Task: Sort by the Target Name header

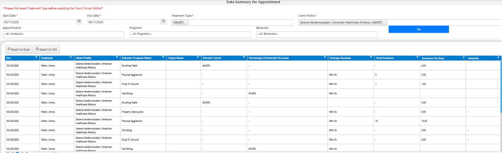Action: [x=176, y=58]
